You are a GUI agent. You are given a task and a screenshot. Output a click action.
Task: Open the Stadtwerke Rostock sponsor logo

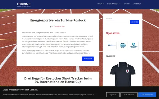click(134, 45)
